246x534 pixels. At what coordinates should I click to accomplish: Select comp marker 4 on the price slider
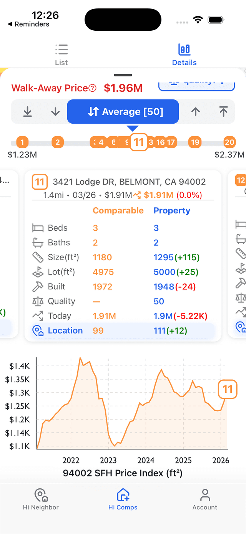pyautogui.click(x=101, y=142)
